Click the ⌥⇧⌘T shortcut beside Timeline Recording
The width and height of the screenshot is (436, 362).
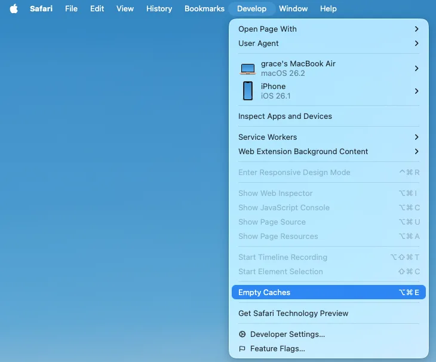(405, 257)
